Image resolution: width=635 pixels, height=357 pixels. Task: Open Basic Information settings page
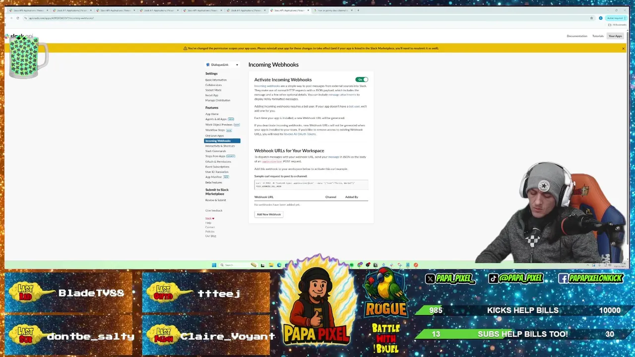[x=216, y=80]
